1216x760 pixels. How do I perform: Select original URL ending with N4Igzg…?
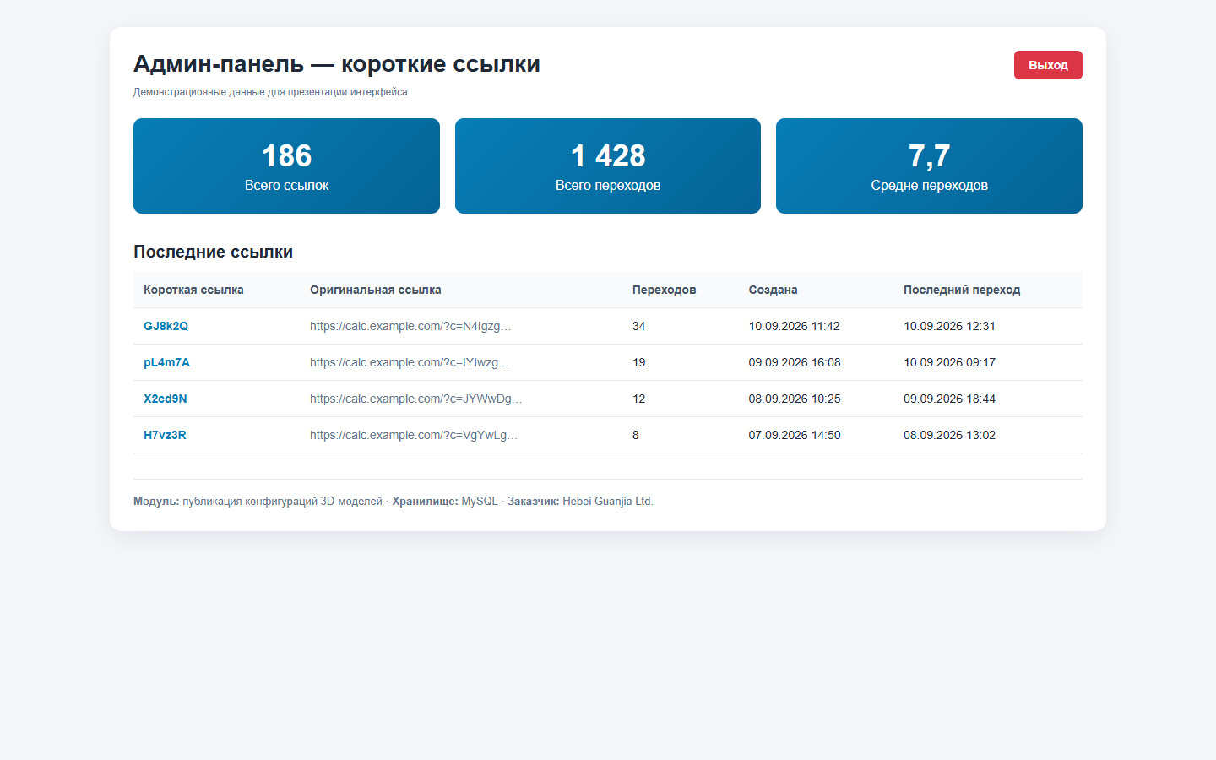410,326
